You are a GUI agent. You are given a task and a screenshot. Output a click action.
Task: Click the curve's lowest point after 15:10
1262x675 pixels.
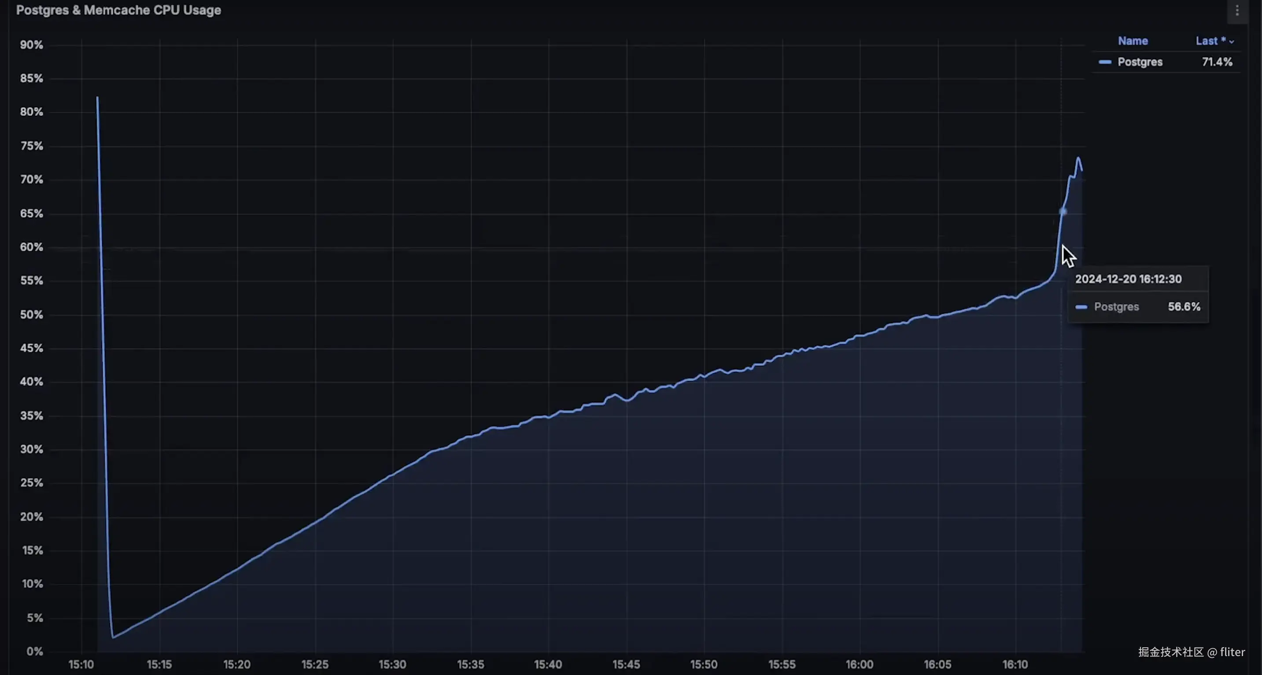point(113,637)
